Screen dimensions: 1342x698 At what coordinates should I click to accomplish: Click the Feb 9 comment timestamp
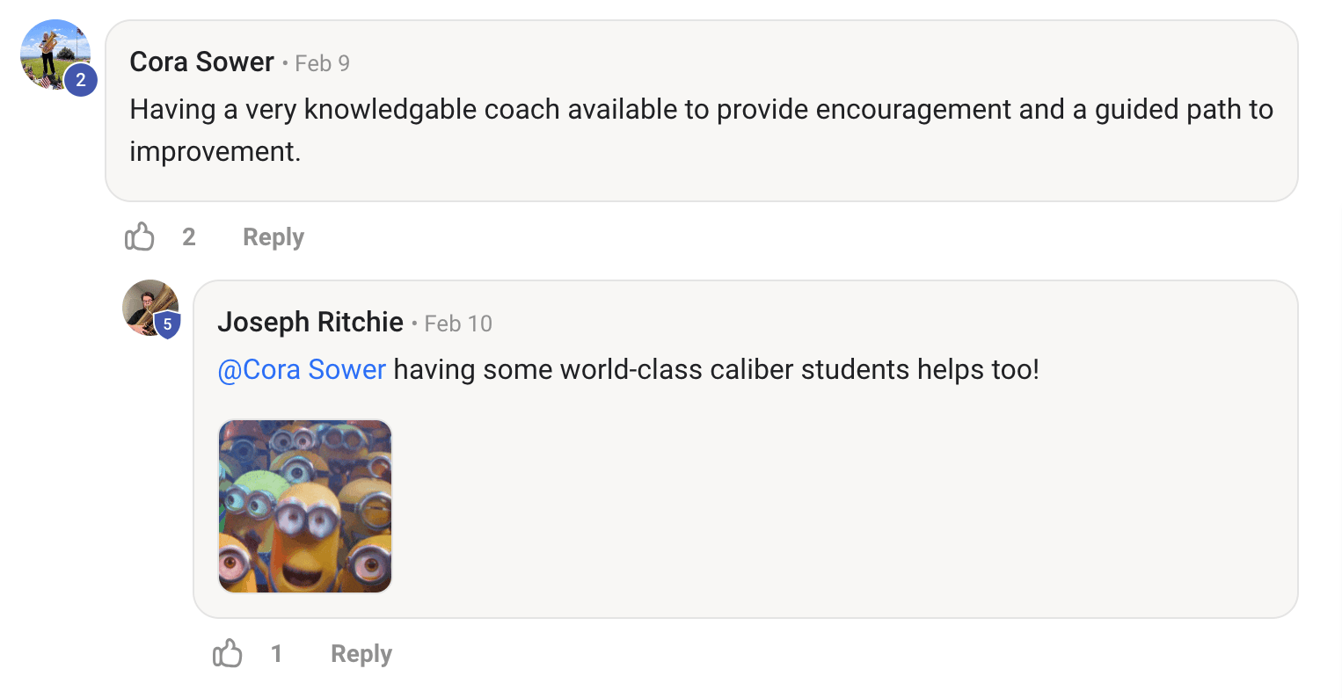(322, 63)
